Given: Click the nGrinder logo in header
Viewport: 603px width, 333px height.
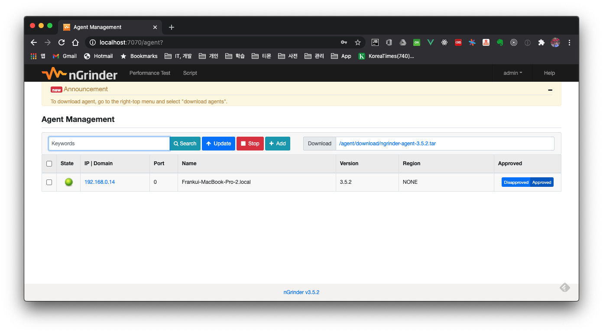Looking at the screenshot, I should 80,74.
